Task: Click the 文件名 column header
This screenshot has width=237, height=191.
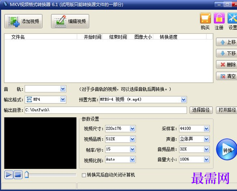Action: [41, 37]
